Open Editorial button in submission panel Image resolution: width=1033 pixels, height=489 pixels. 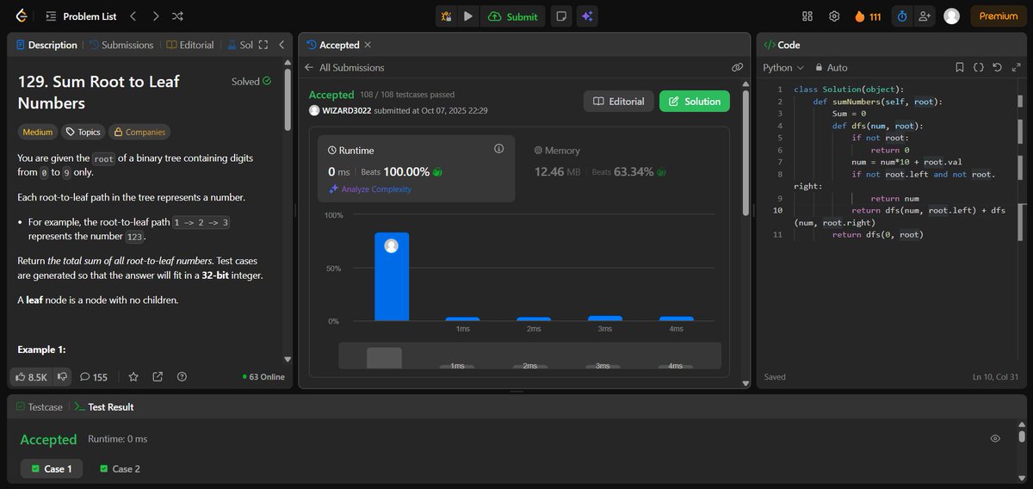pos(619,102)
